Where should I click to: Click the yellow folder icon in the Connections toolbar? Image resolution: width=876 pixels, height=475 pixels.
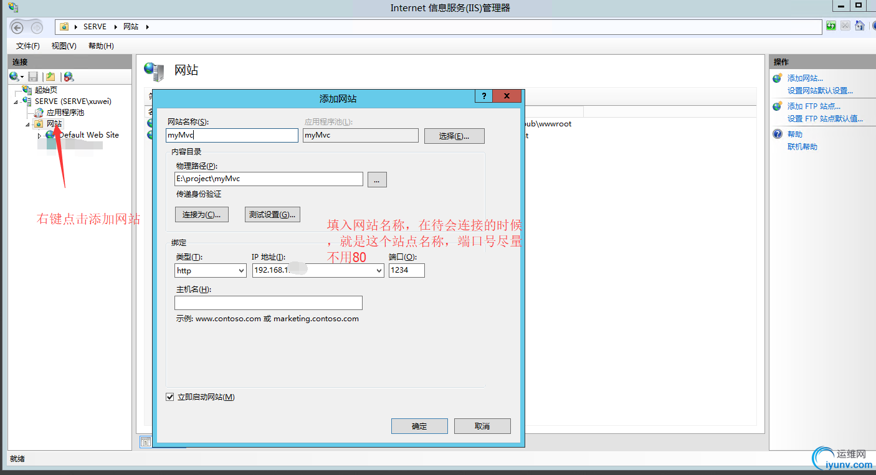(50, 76)
